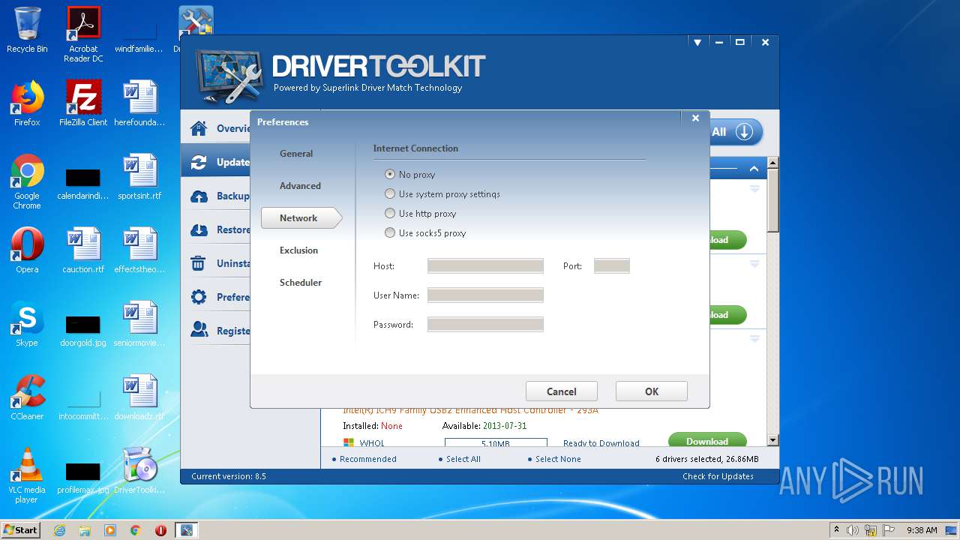Open the Overview section home icon

(x=199, y=128)
